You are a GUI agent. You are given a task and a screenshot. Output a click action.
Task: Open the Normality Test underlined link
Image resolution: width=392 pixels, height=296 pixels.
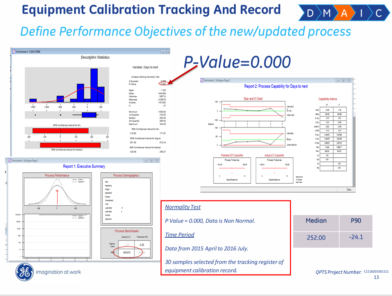(183, 207)
